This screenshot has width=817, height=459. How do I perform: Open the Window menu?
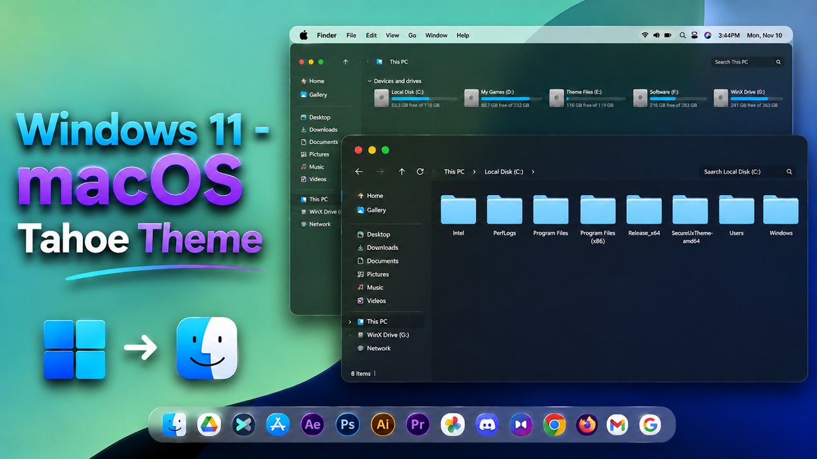click(x=437, y=35)
